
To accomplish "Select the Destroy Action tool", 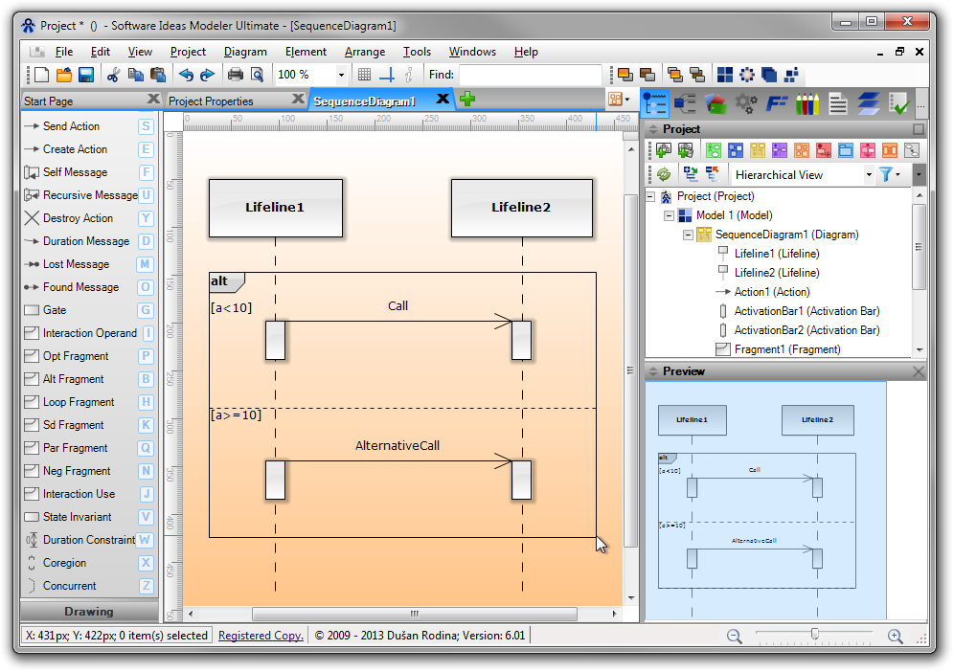I will [88, 217].
